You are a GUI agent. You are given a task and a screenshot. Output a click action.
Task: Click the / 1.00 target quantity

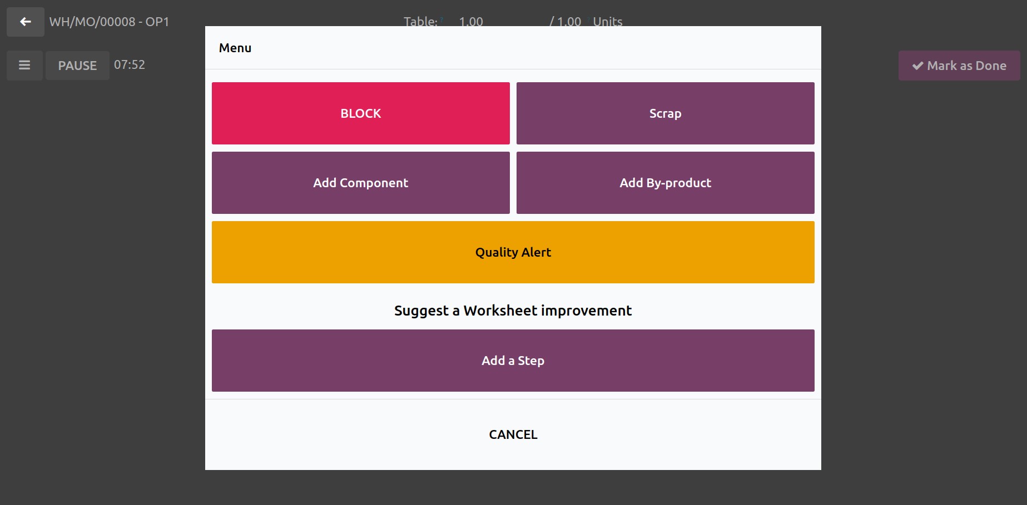tap(565, 22)
